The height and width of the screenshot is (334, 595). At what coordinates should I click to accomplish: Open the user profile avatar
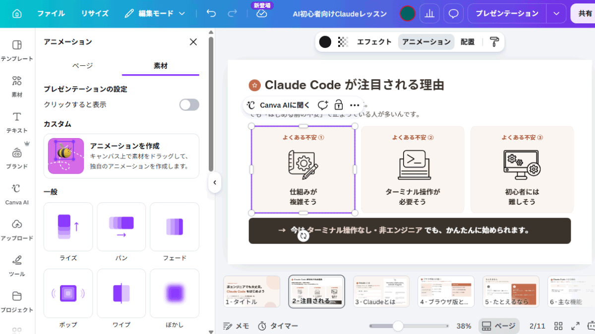click(x=408, y=13)
